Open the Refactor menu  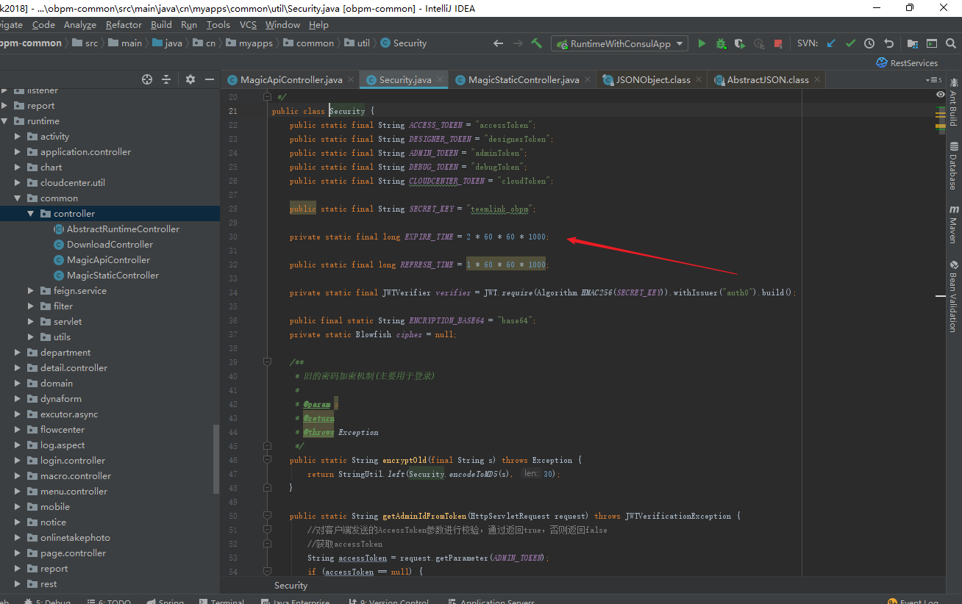pos(124,25)
